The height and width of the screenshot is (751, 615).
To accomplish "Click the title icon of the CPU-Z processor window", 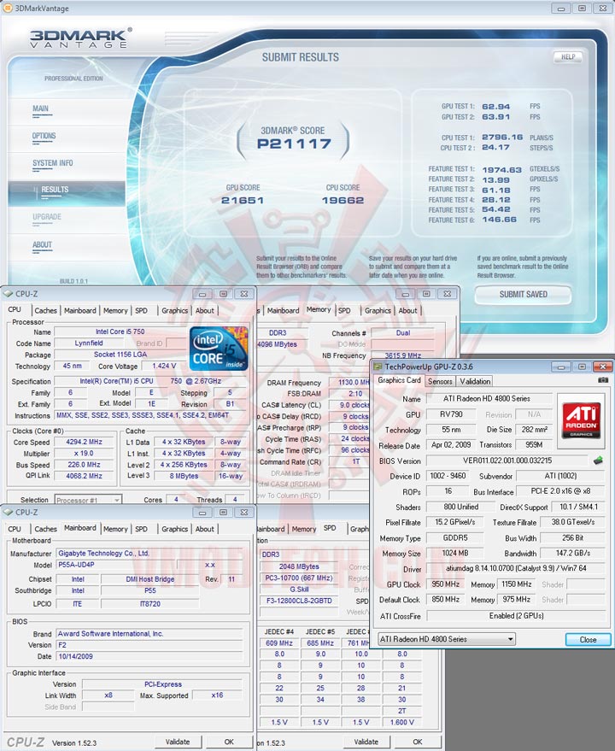I will 8,294.
